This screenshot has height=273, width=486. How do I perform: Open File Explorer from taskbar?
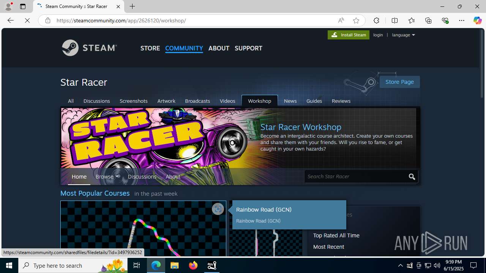(175, 265)
